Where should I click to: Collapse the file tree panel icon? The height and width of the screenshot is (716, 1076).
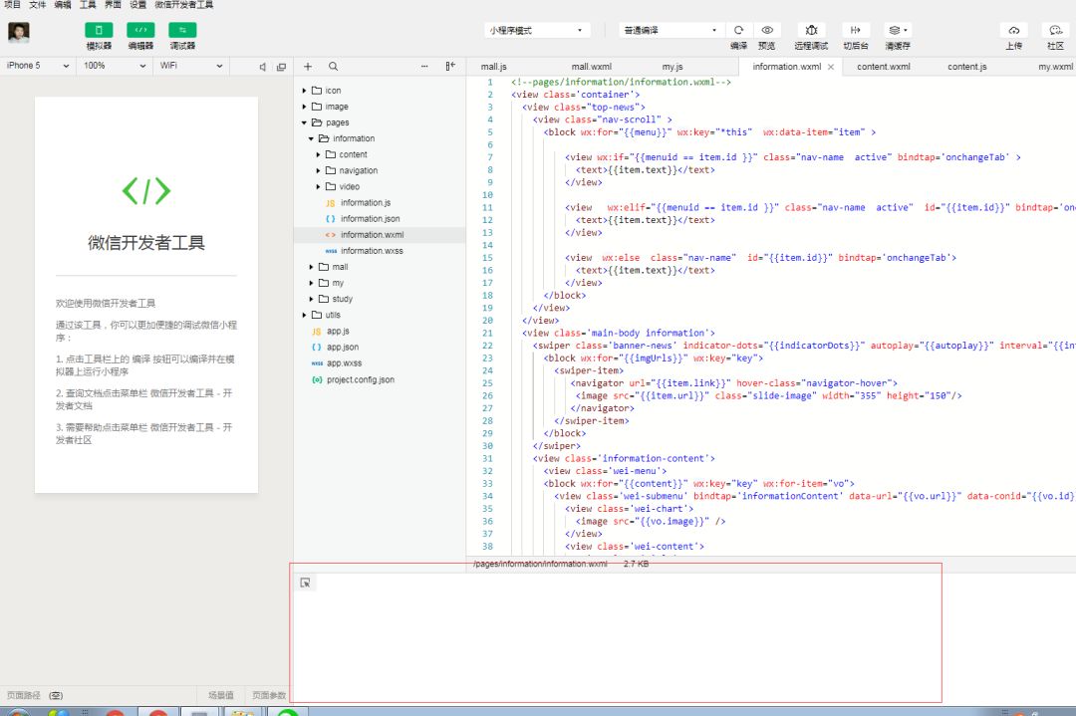[x=450, y=67]
